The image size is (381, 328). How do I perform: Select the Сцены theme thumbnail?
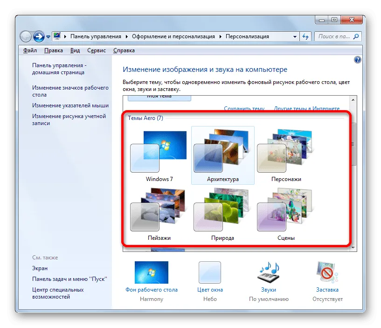pos(286,215)
